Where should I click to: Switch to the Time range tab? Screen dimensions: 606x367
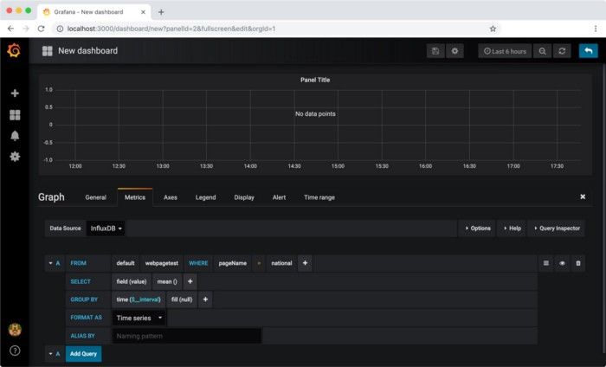[319, 197]
